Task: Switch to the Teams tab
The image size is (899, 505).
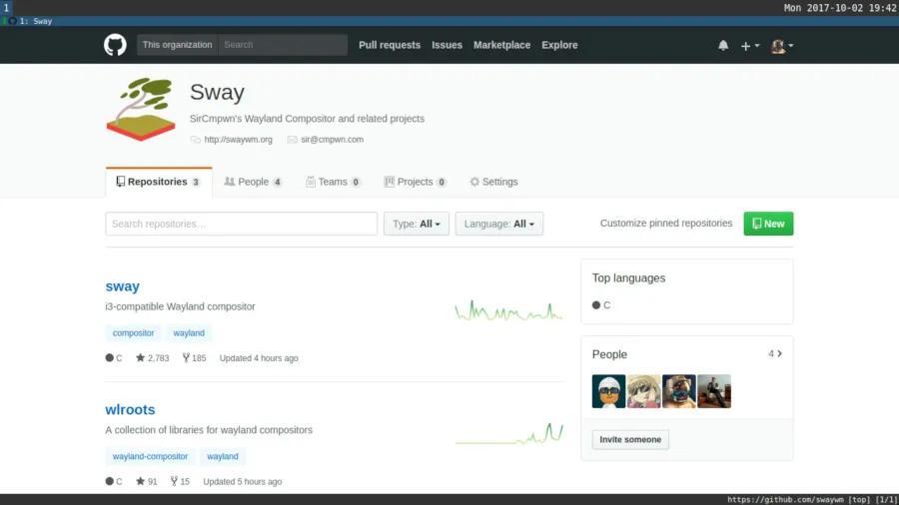Action: click(333, 182)
